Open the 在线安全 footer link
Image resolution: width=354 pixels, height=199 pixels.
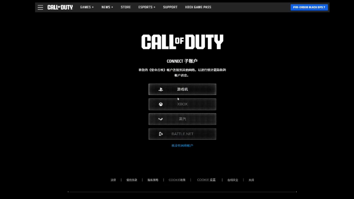click(233, 180)
